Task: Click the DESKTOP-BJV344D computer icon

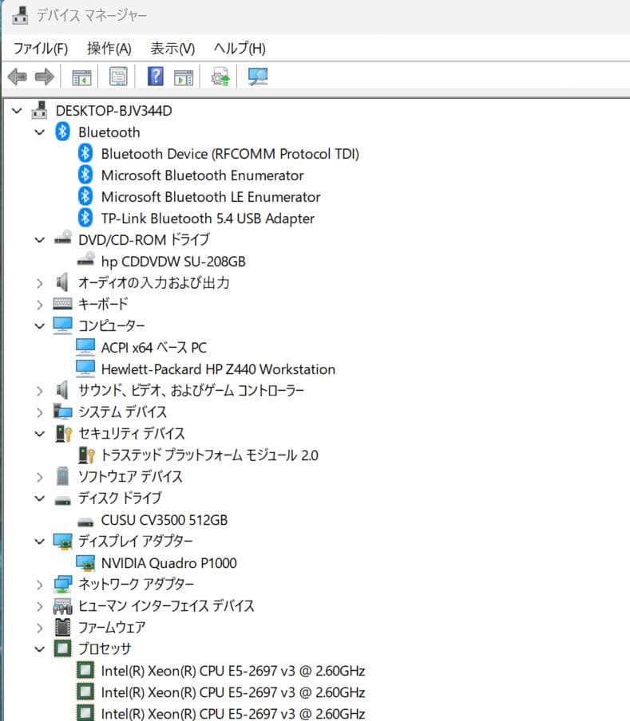Action: pyautogui.click(x=40, y=110)
